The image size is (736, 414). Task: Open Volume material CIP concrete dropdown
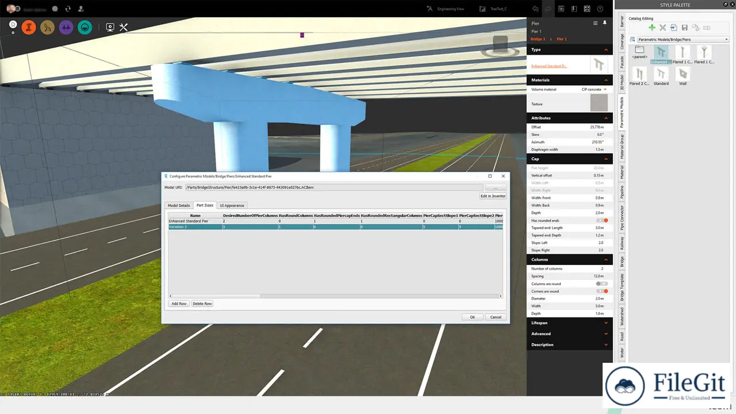point(594,89)
